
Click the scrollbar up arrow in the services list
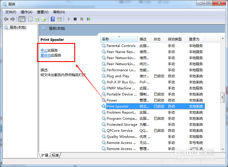(223, 38)
